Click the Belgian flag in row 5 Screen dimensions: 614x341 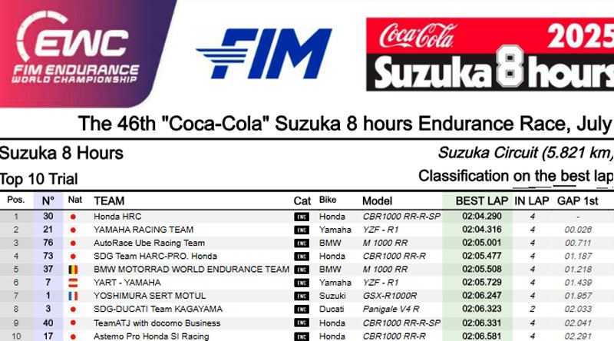point(74,270)
